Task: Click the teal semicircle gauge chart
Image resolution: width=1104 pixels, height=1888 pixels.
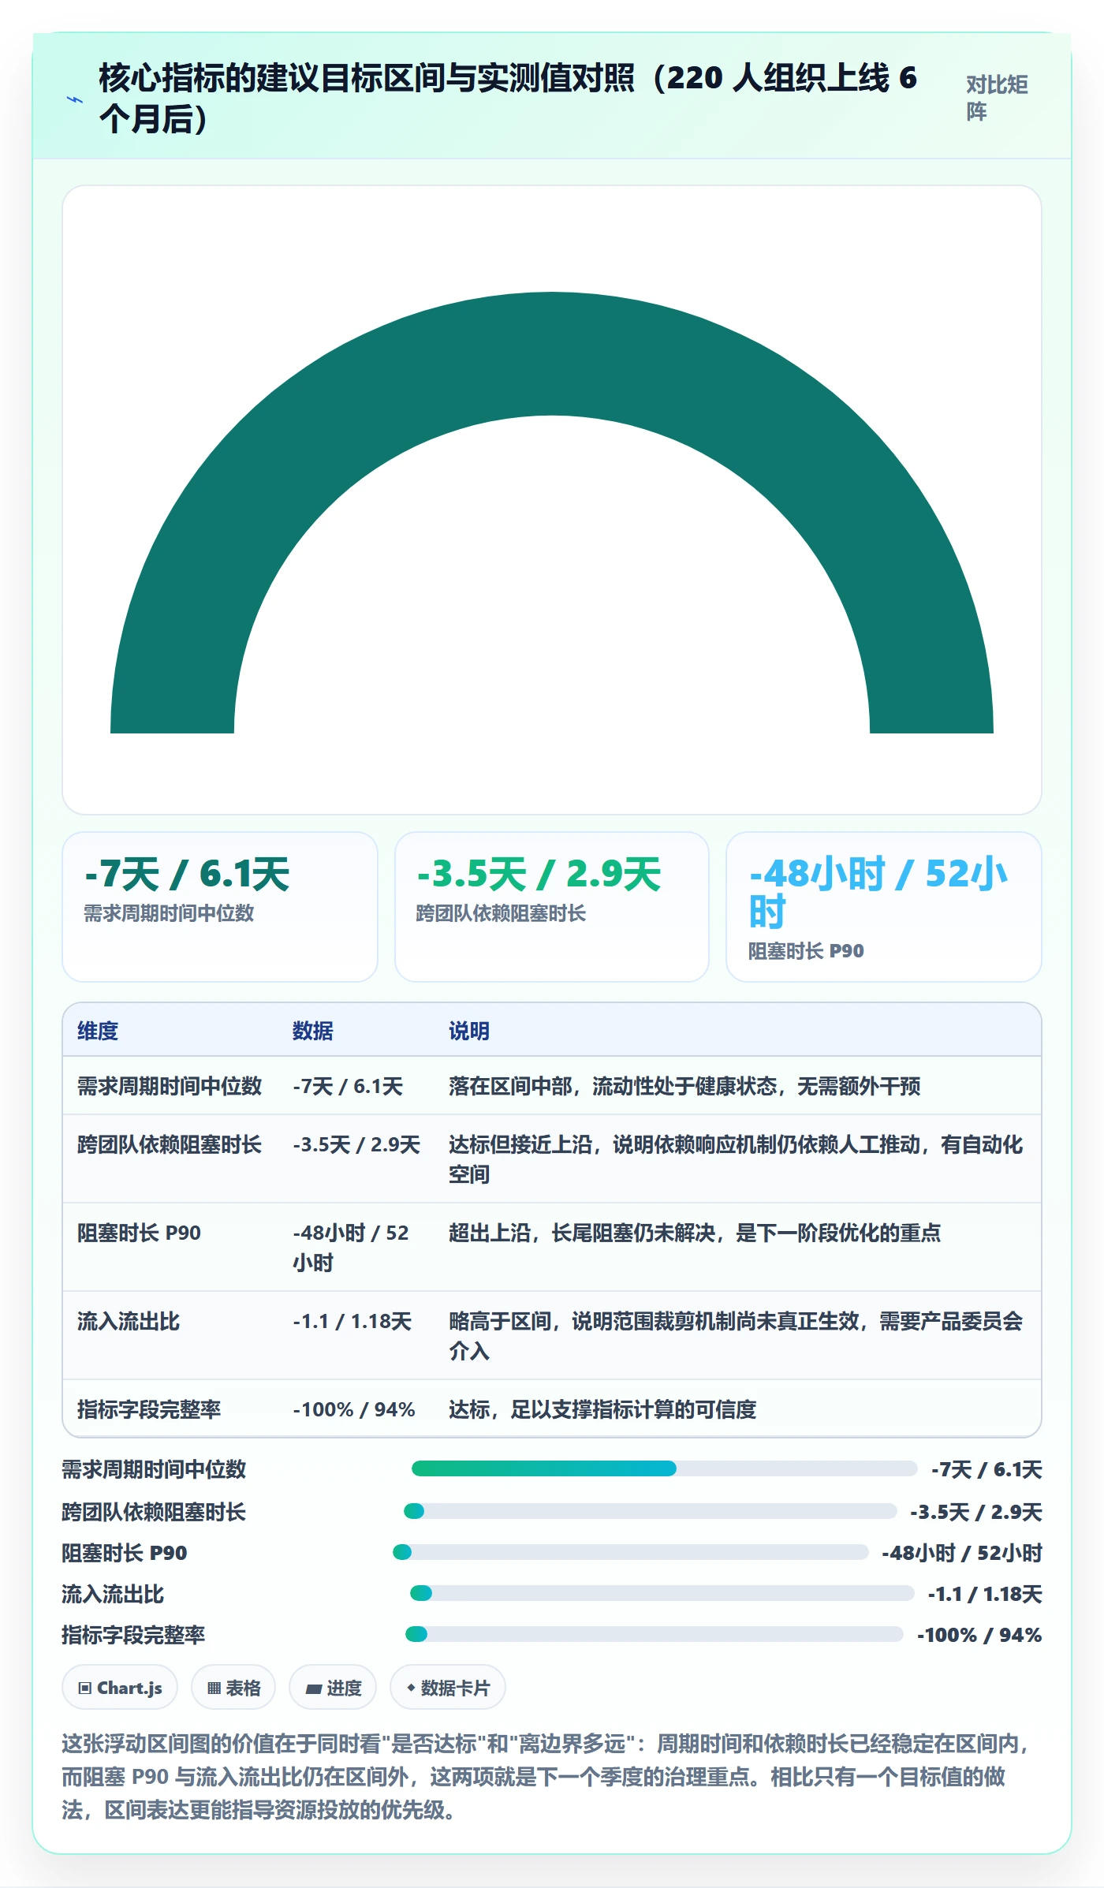Action: coord(552,513)
